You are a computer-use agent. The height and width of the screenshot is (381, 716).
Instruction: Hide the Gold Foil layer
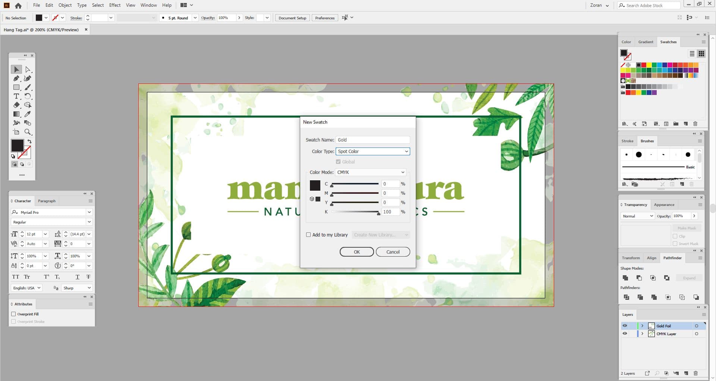[x=625, y=326]
